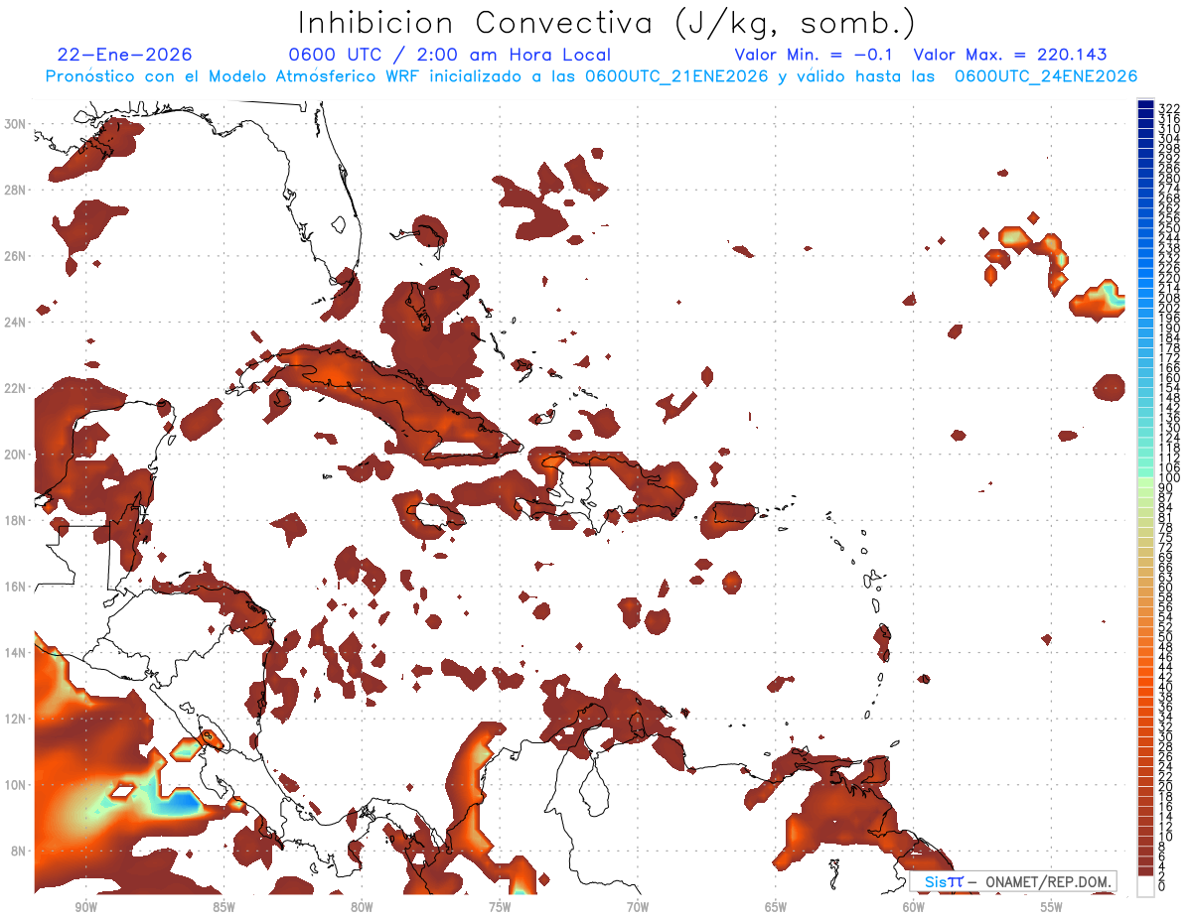Click the '18N' latitude label
This screenshot has height=920, width=1192.
14,520
